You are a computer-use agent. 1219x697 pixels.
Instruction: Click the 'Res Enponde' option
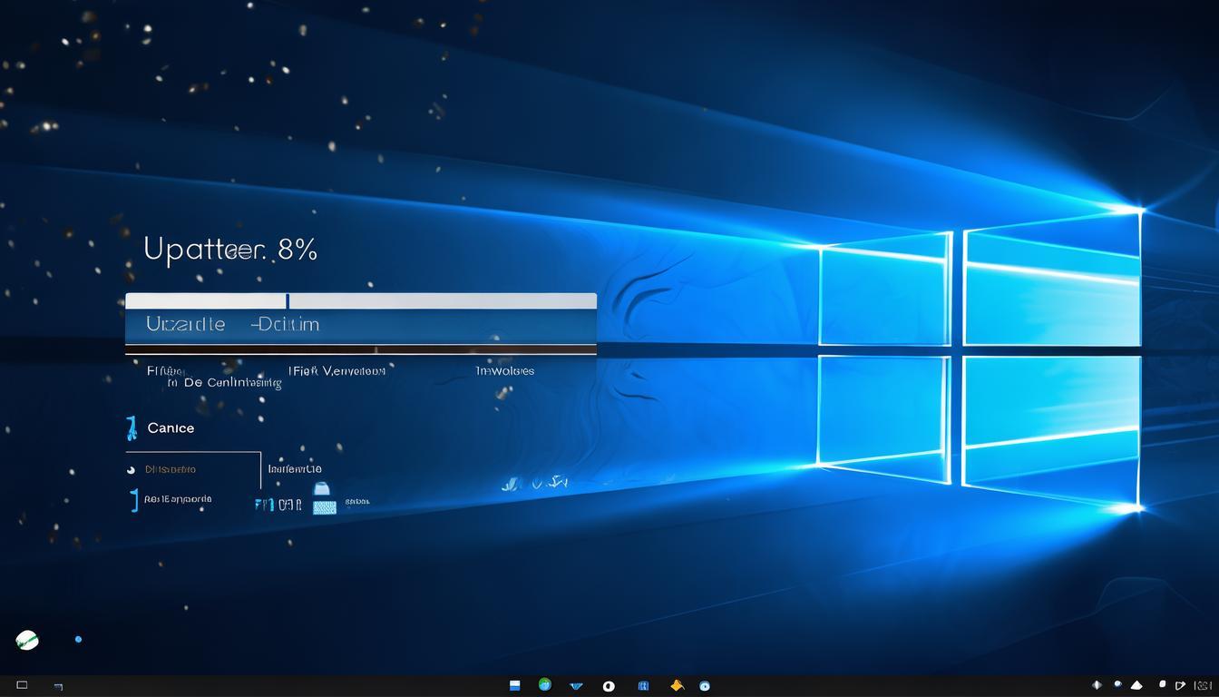(178, 499)
